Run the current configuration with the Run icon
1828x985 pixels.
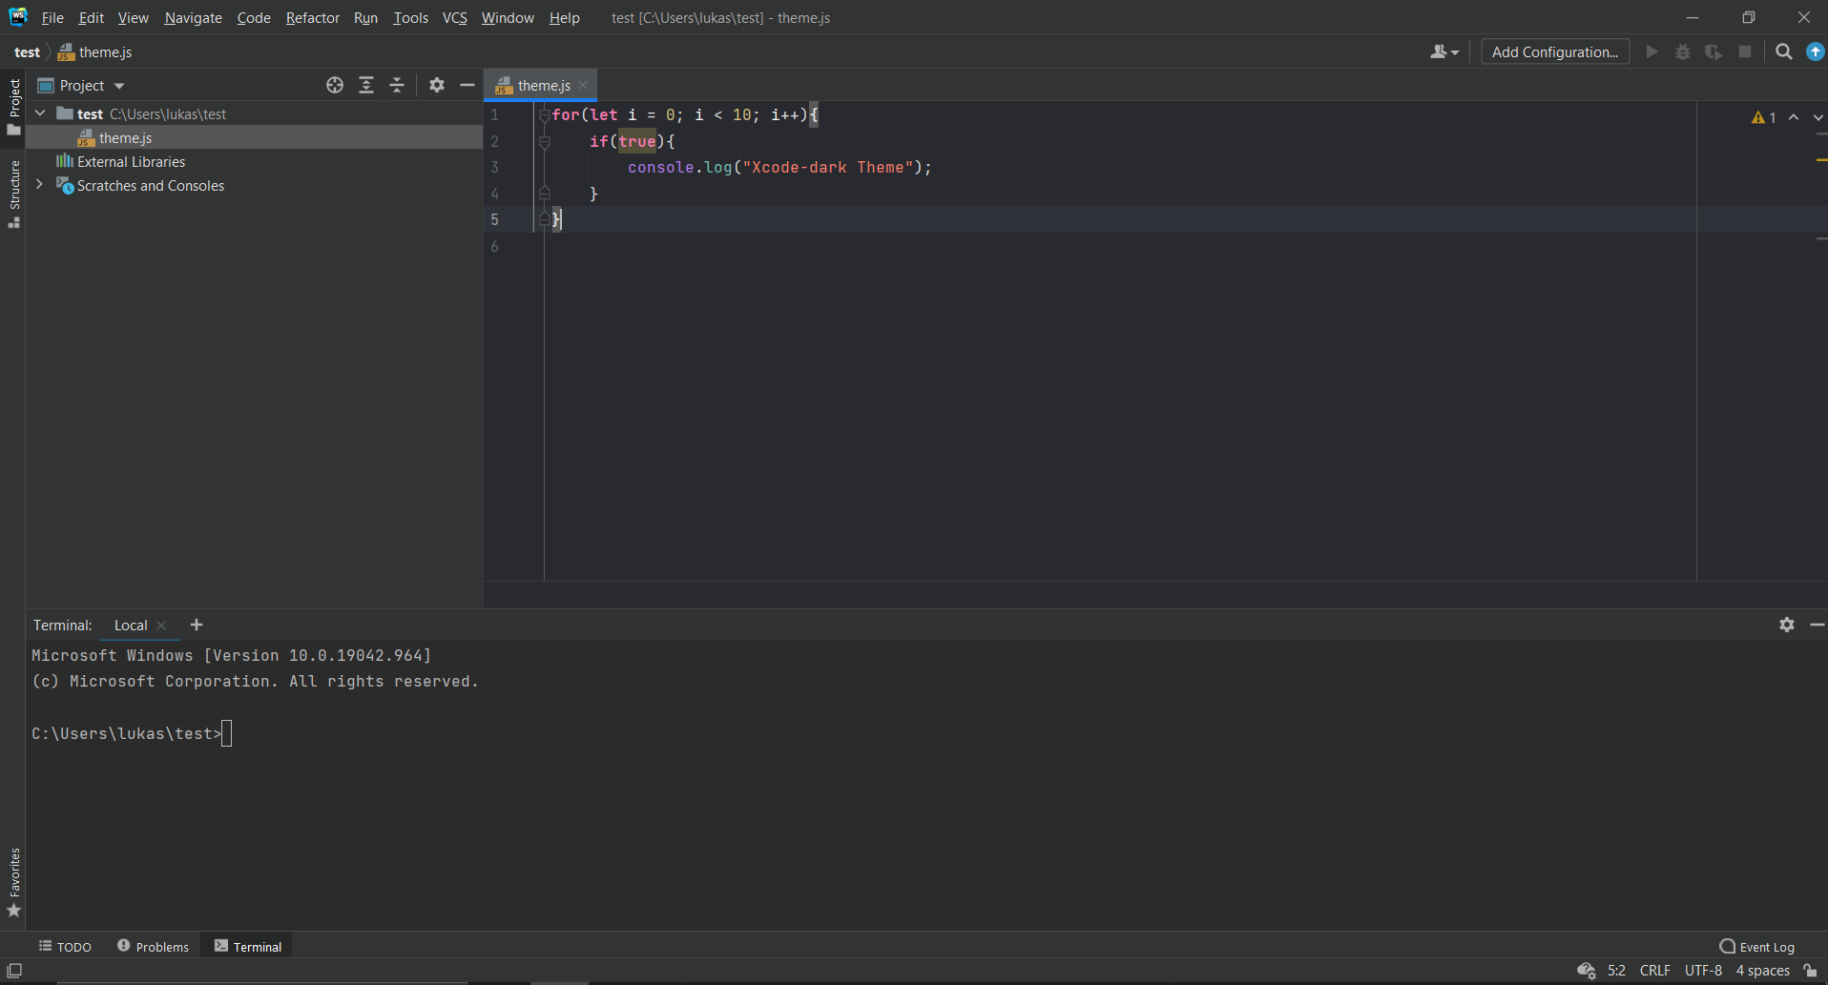coord(1651,51)
